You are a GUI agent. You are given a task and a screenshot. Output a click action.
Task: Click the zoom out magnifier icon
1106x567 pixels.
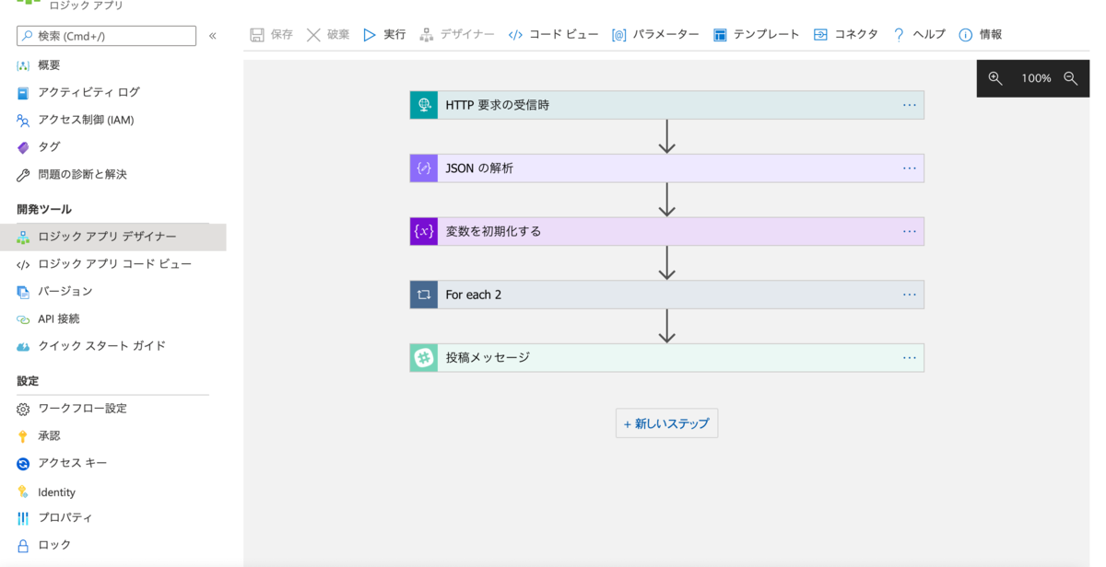1070,78
